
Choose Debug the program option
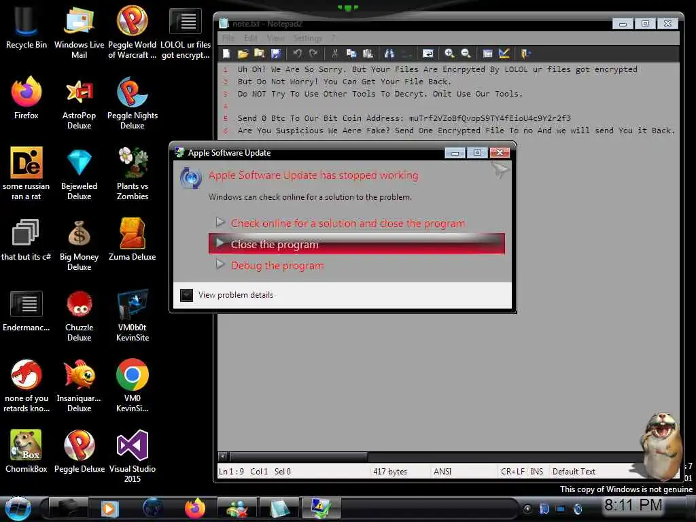tap(356, 266)
